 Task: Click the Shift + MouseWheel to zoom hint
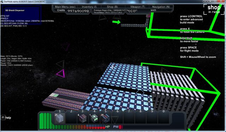198,57
